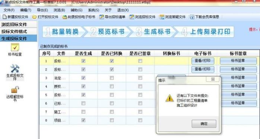260x139 pixels.
Task: Click 标书签章 button in row 1
Action: [238, 61]
